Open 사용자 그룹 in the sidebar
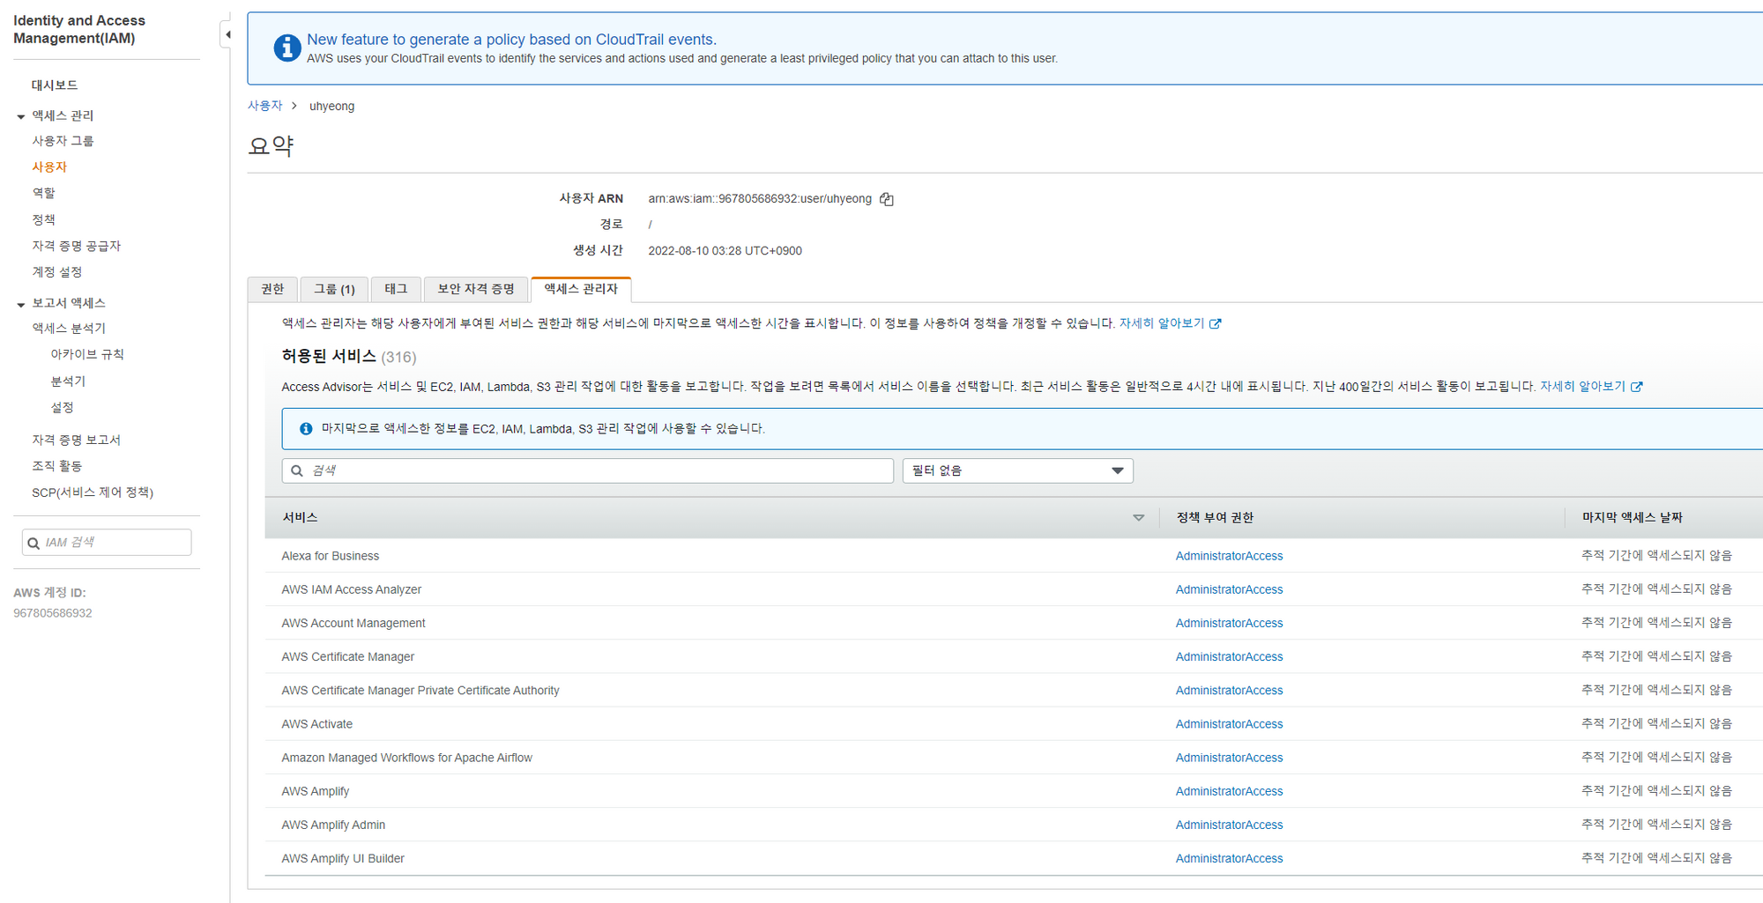Image resolution: width=1763 pixels, height=903 pixels. pyautogui.click(x=63, y=141)
